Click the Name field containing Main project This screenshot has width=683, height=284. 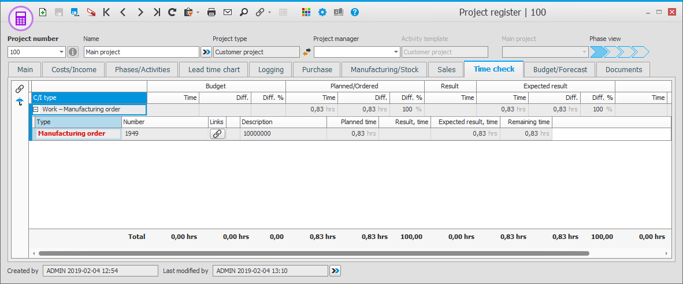[142, 52]
